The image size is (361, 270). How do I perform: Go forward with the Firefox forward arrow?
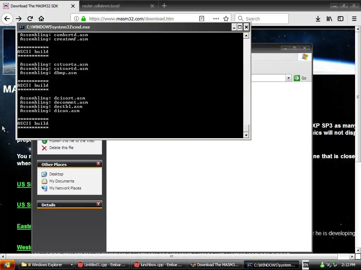[x=19, y=19]
